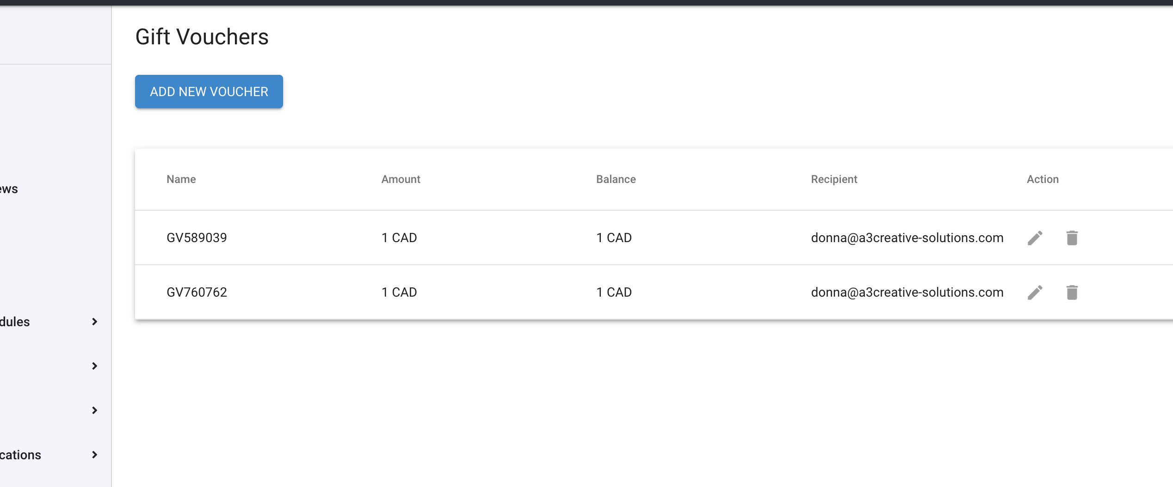
Task: Click the Add New Voucher button
Action: point(209,91)
